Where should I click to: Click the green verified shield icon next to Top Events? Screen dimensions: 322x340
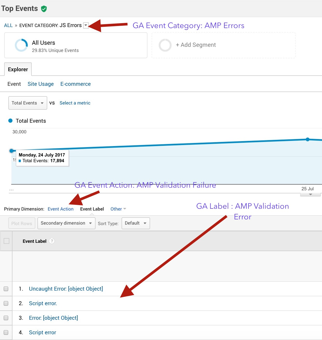(44, 8)
